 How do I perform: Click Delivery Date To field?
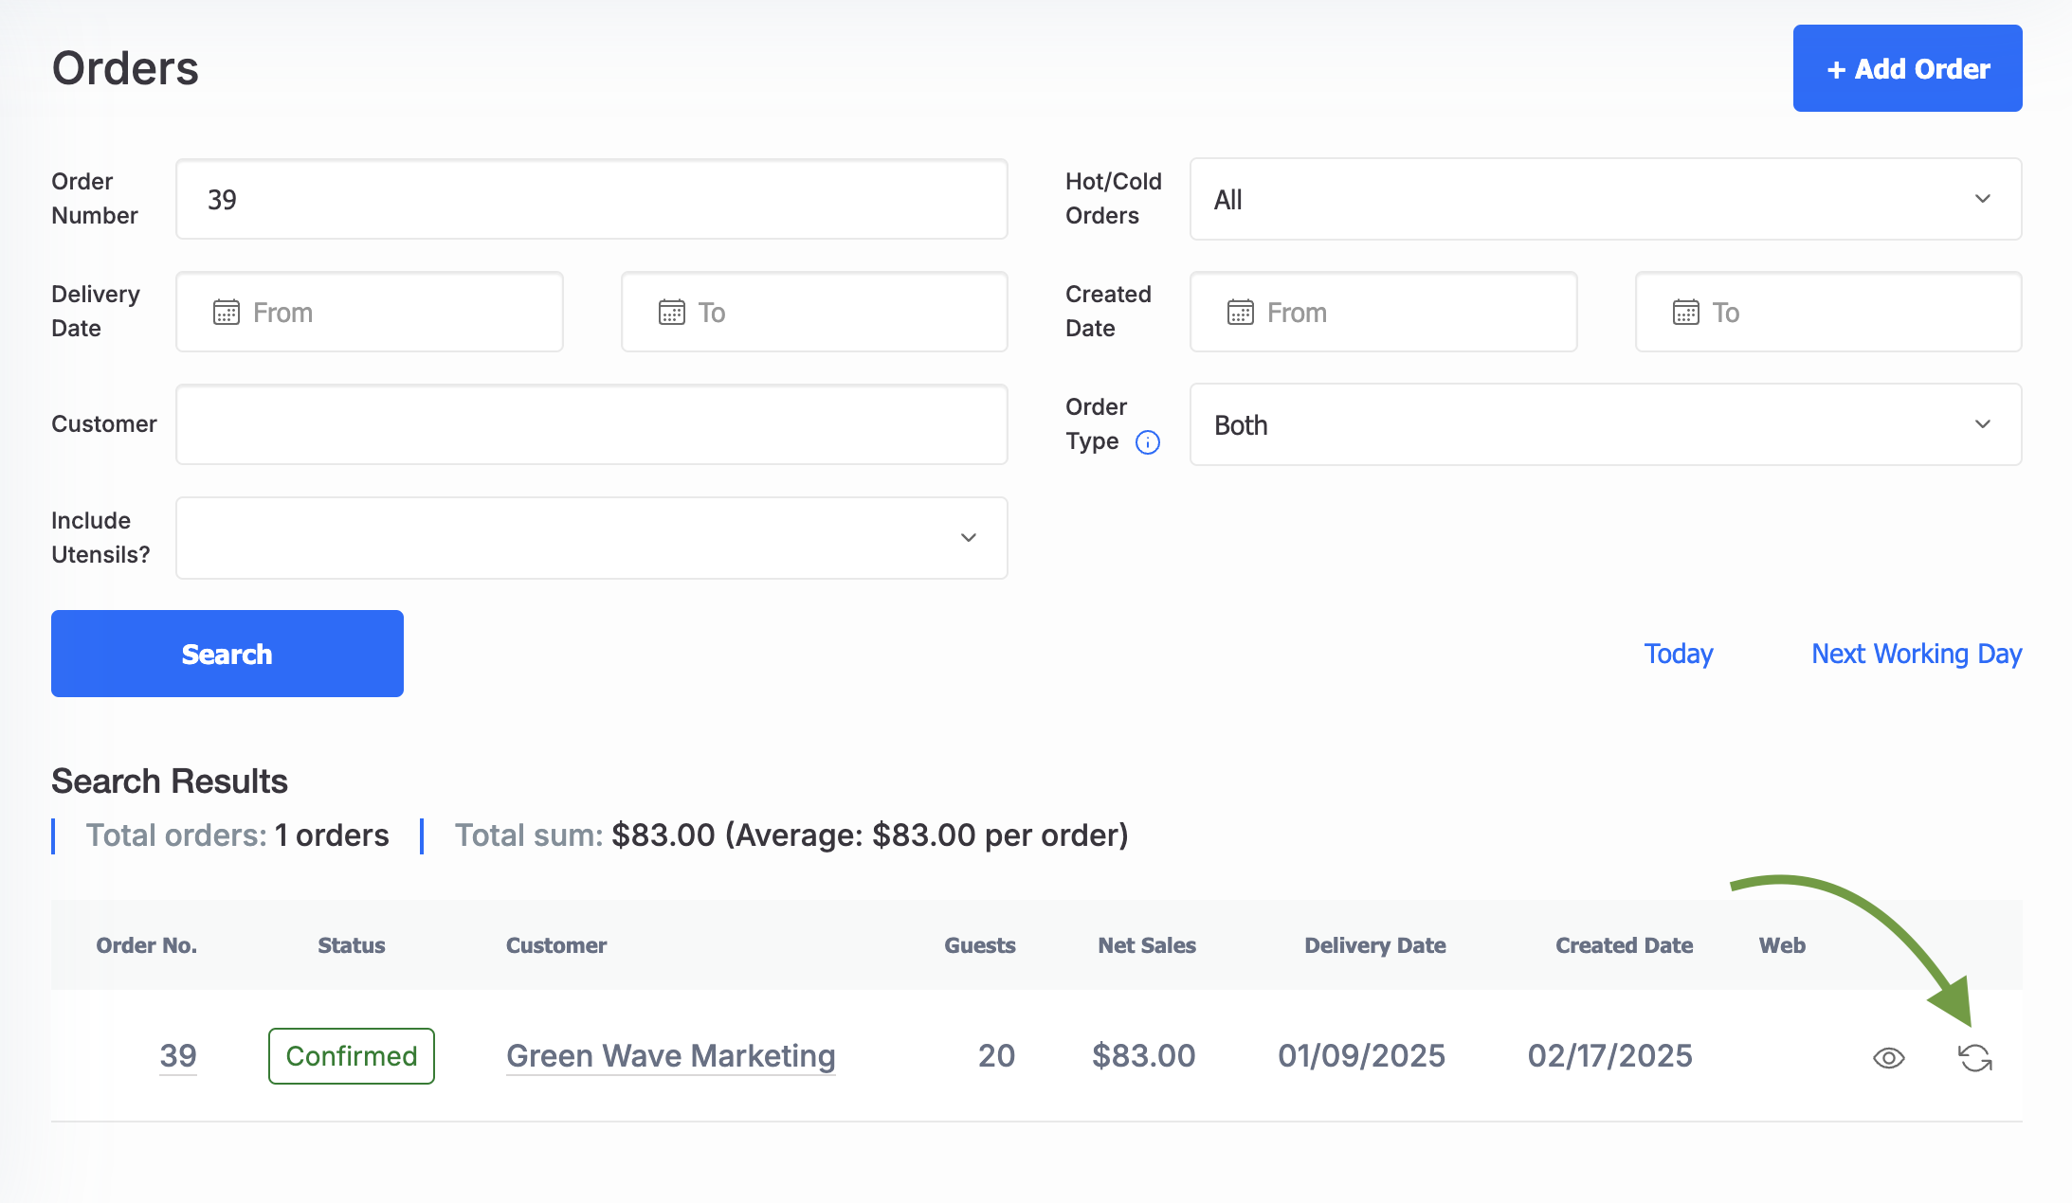(x=814, y=312)
